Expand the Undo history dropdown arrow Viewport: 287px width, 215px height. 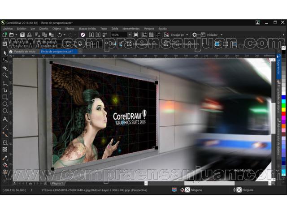point(64,35)
